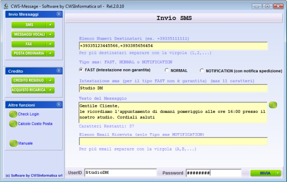Click the green arrow icon beside Check Login
The image size is (287, 182).
click(13, 114)
